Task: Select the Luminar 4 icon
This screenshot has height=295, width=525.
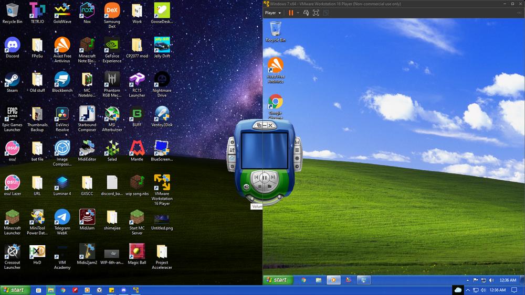Action: click(62, 185)
